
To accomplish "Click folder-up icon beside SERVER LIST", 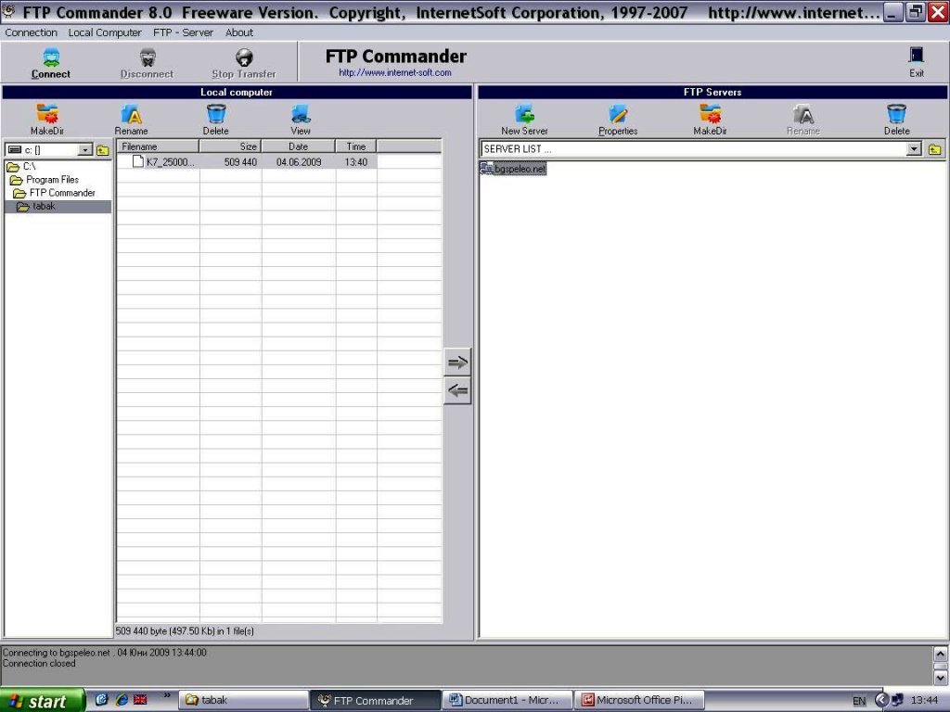I will click(x=935, y=149).
